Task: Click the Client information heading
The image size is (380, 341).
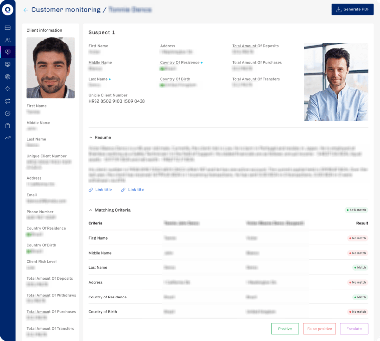Action: 45,30
